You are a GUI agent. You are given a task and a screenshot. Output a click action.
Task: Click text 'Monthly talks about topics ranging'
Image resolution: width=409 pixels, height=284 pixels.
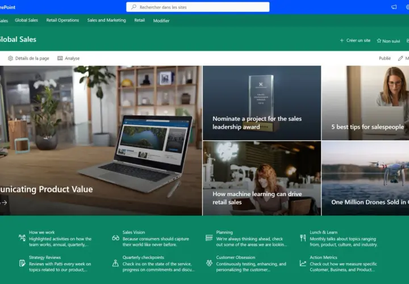(343, 239)
